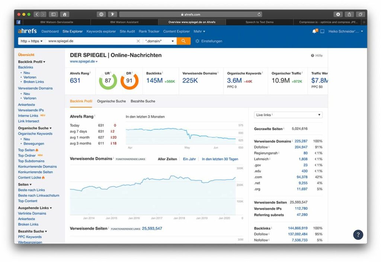This screenshot has height=262, width=381.
Task: Switch to the Organische Suche tab
Action: (112, 101)
